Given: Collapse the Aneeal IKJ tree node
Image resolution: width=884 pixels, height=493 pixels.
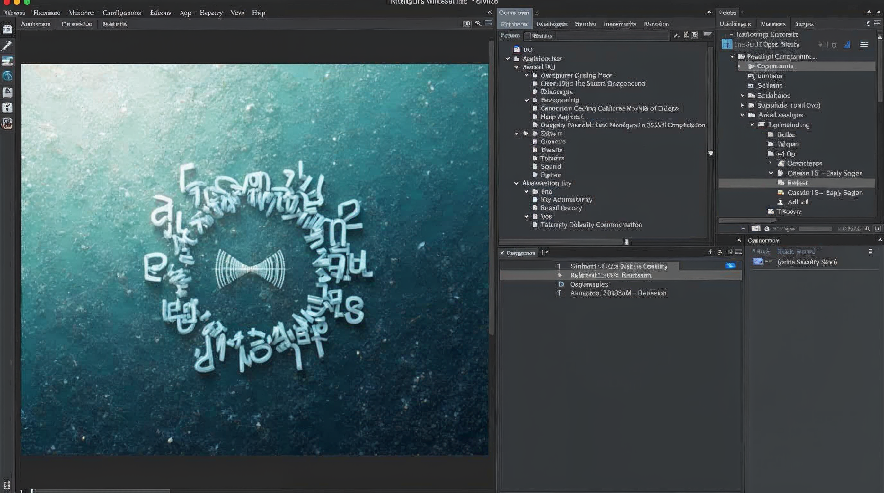Looking at the screenshot, I should click(x=516, y=67).
